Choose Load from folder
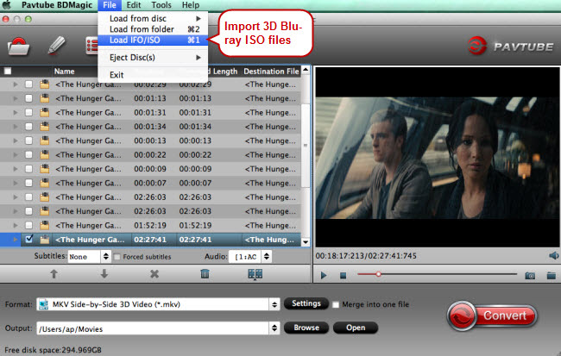 pos(153,29)
